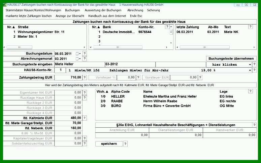261x163 pixels.
Task: Click help icon beside Vorsteuer EUR field
Action: tap(200, 77)
